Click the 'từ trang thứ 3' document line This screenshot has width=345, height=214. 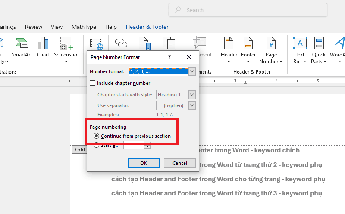216,193
